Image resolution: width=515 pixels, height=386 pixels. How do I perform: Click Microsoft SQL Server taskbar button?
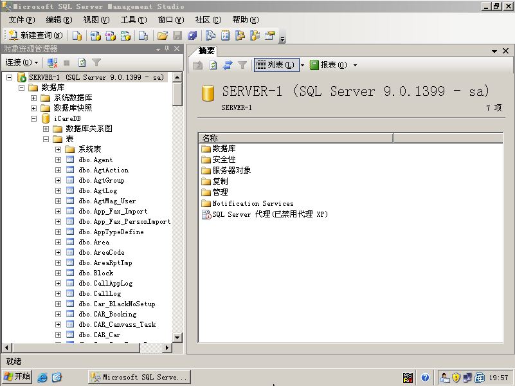click(x=140, y=377)
